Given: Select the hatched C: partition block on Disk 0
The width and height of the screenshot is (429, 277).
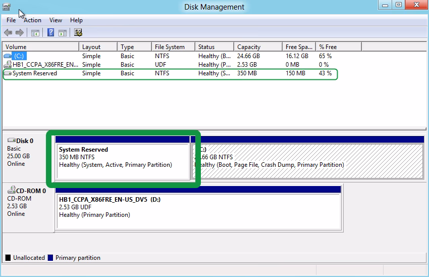Looking at the screenshot, I should (x=307, y=158).
